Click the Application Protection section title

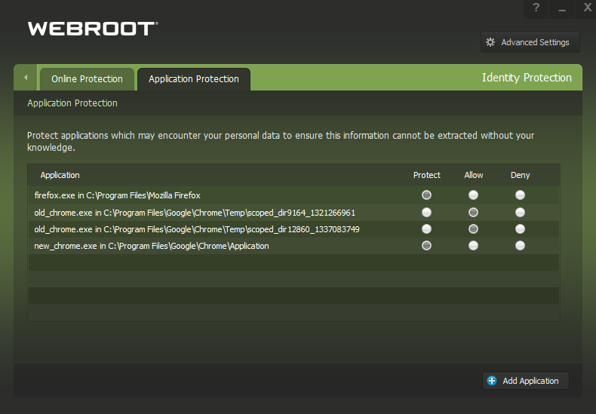[72, 103]
